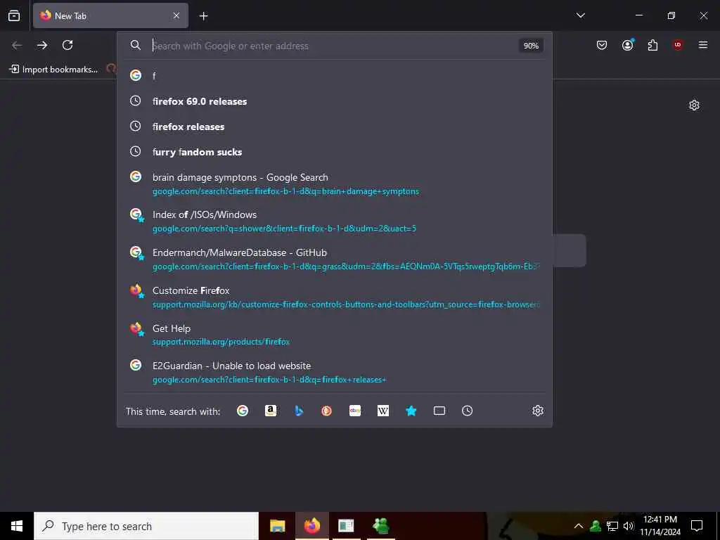This screenshot has width=720, height=540.
Task: Search this time with Wikipedia
Action: pos(383,411)
